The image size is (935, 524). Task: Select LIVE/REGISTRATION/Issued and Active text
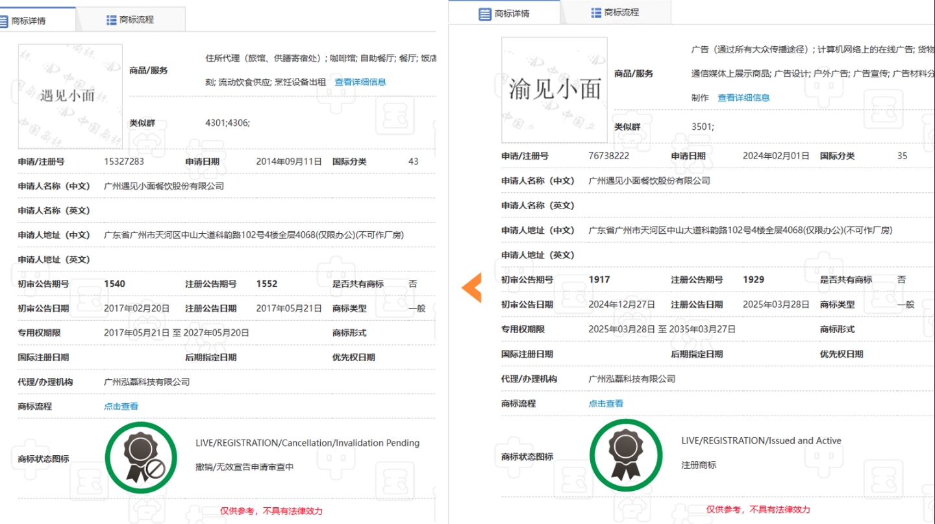tap(761, 440)
